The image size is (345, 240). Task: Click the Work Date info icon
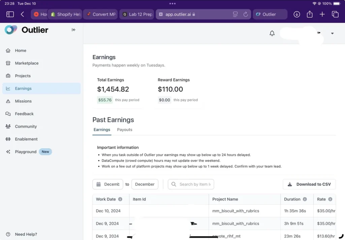(x=120, y=199)
